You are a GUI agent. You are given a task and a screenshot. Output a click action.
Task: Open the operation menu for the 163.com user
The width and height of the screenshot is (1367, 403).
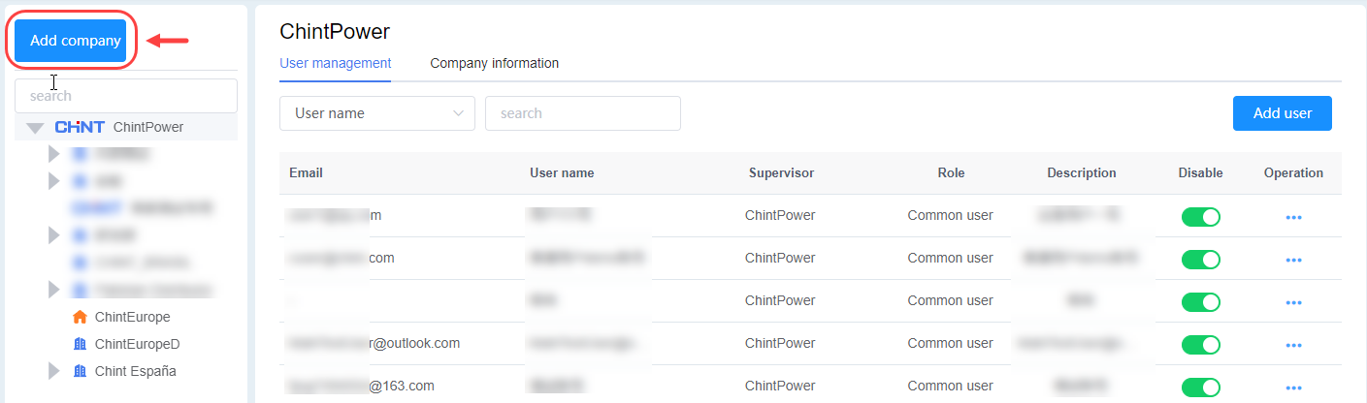(x=1293, y=388)
